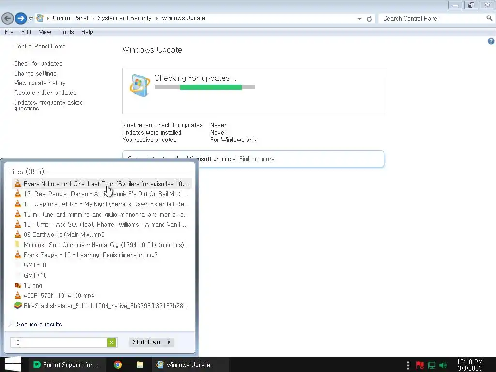Viewport: 496px width, 372px height.
Task: Click the green checking progress bar
Action: pos(205,87)
